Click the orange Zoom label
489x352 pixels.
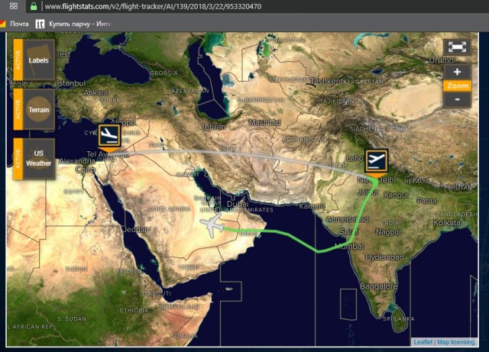tap(456, 86)
